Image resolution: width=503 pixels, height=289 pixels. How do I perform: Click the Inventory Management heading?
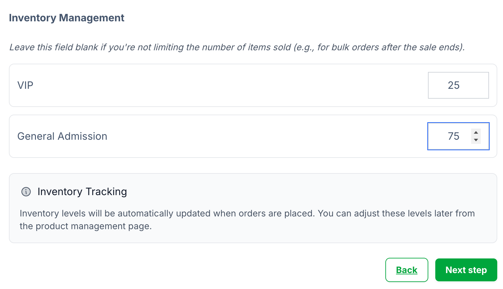point(66,18)
